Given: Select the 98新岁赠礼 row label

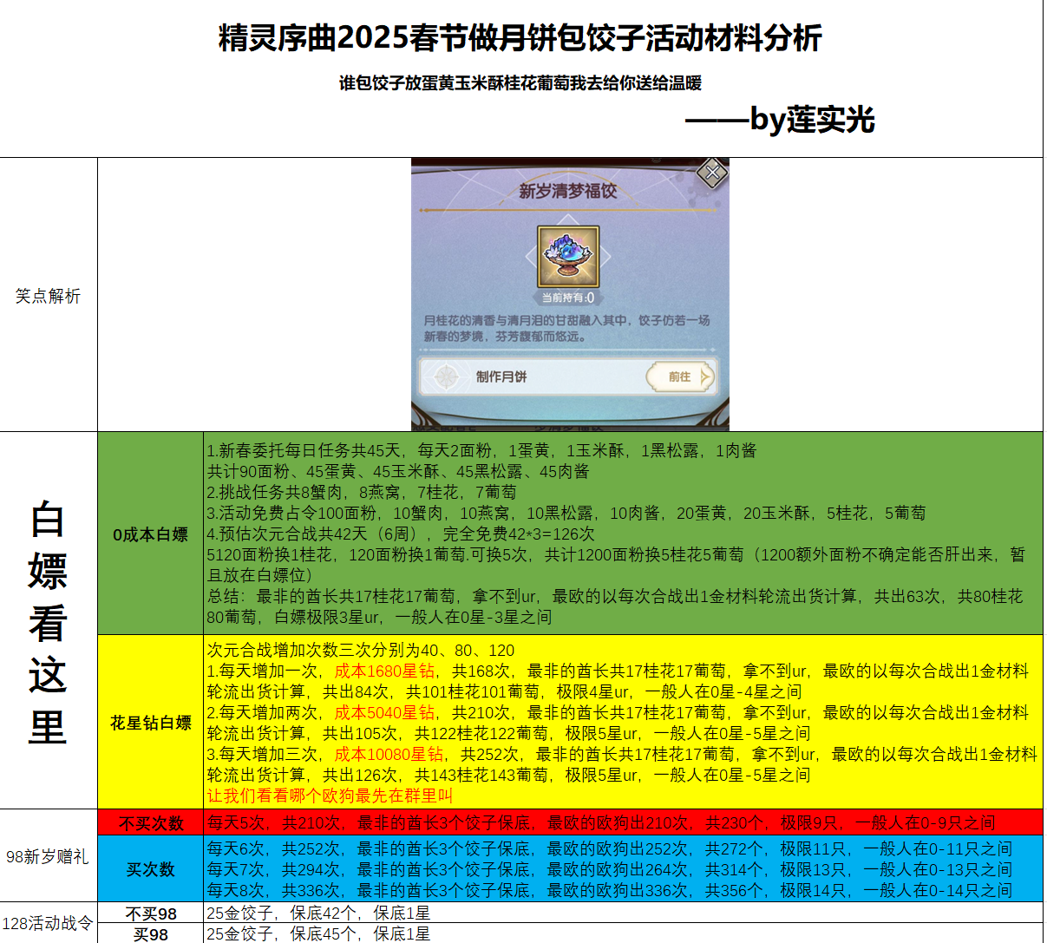Looking at the screenshot, I should pyautogui.click(x=48, y=856).
